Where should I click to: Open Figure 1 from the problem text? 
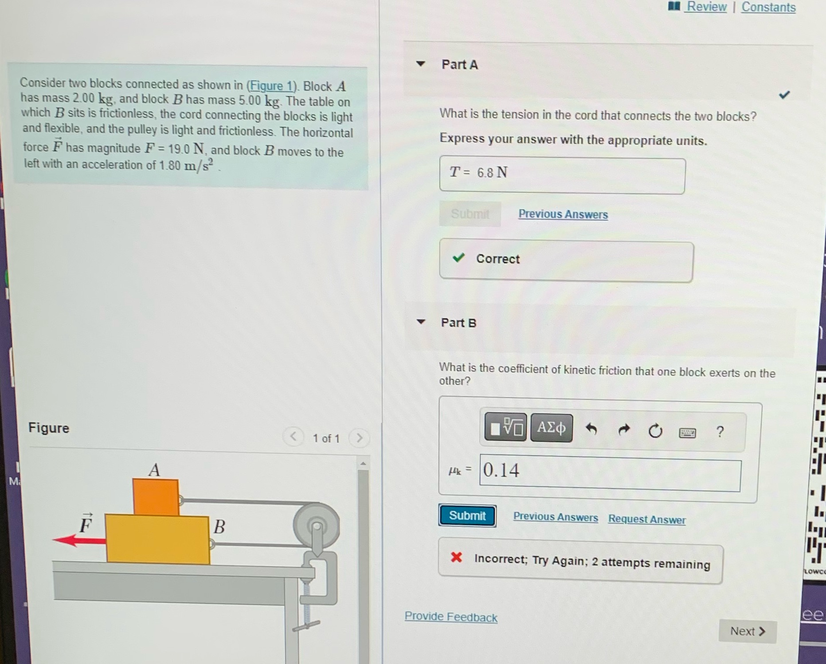271,86
